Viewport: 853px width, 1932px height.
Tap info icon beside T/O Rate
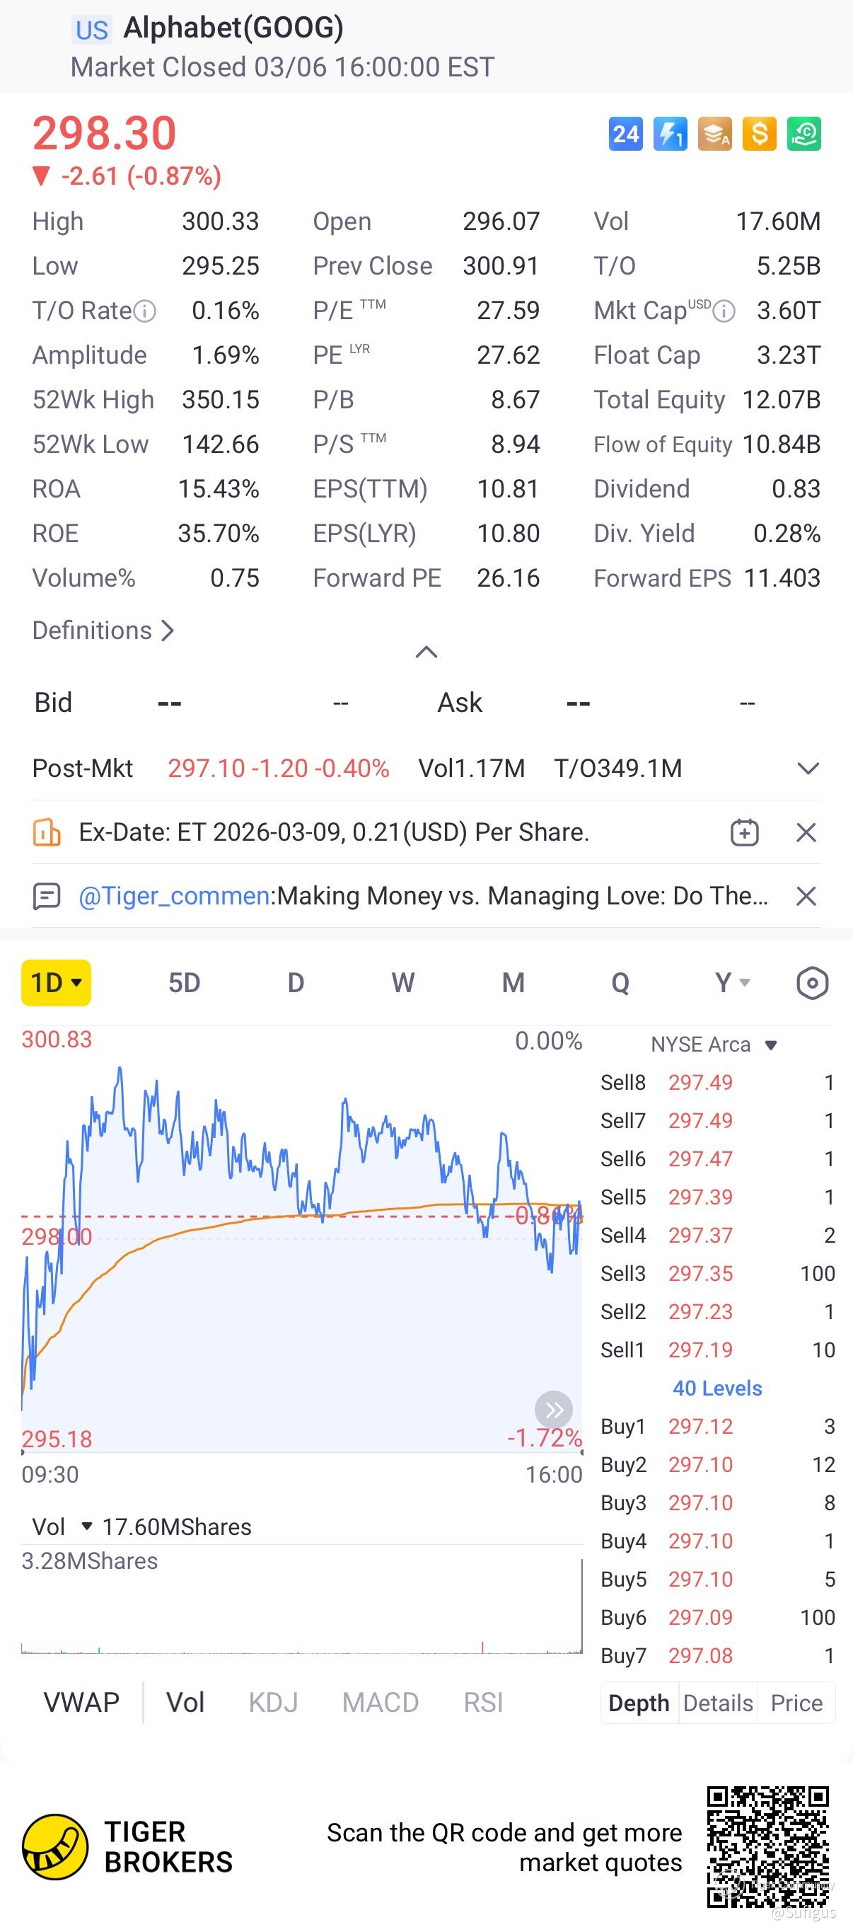point(145,311)
